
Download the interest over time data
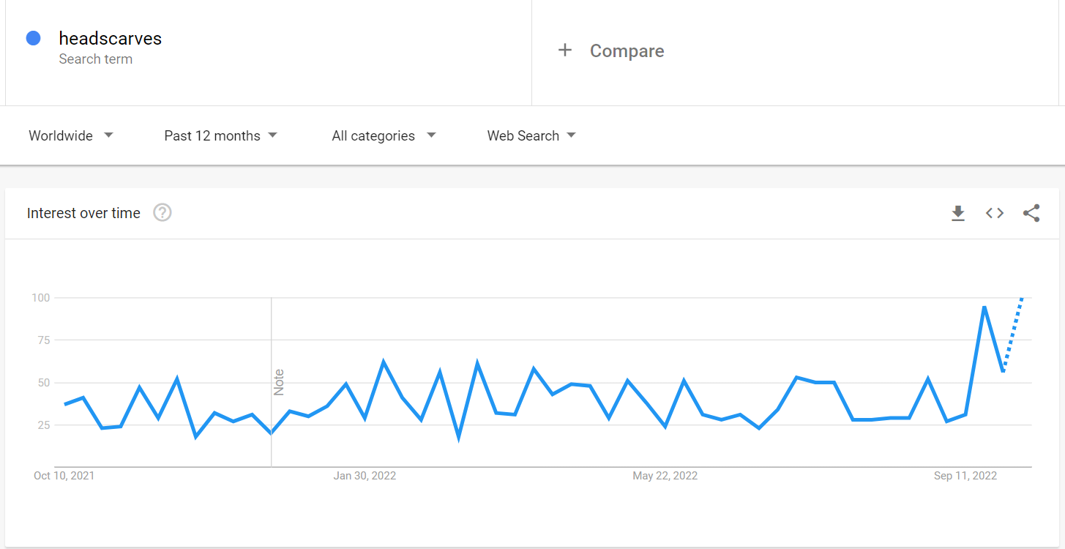click(x=957, y=213)
